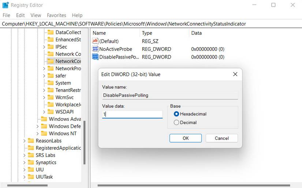Open the Favorites menu

tap(56, 15)
